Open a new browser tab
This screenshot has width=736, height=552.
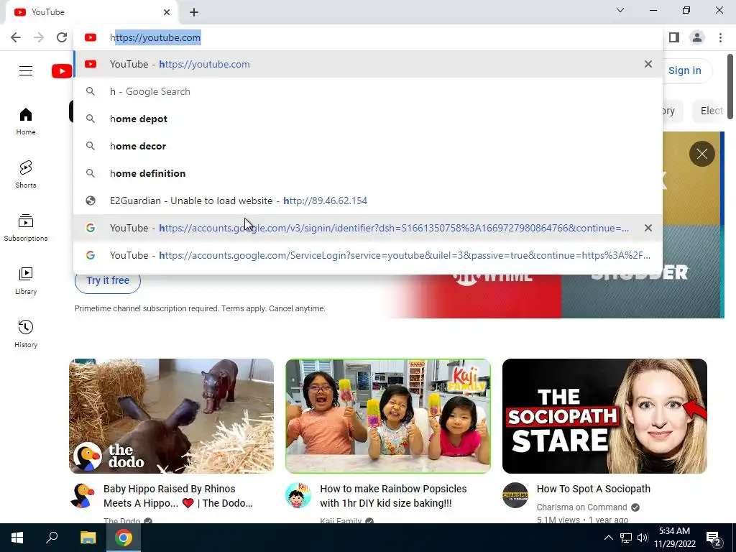[x=194, y=12]
